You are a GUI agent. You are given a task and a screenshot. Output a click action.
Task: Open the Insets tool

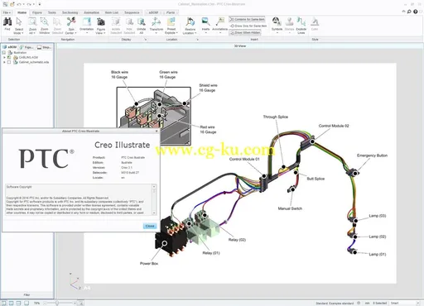pos(205,26)
